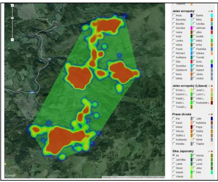The width and height of the screenshot is (218, 182).
Task: Select all animals in Jelen evropský with green check
Action: (x=209, y=11)
